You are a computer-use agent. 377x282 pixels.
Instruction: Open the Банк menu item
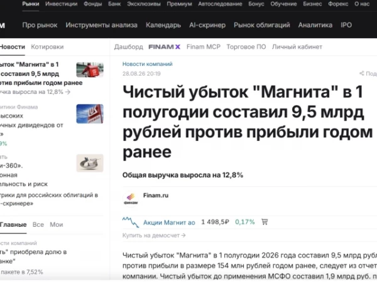(114, 4)
